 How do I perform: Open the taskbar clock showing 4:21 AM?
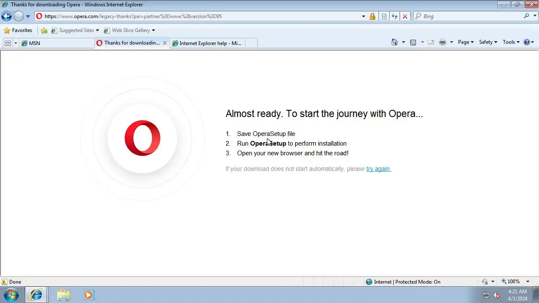point(518,295)
